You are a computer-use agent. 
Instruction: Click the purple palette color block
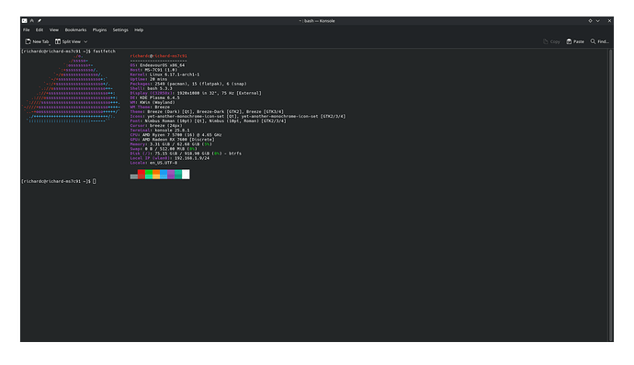tap(171, 174)
